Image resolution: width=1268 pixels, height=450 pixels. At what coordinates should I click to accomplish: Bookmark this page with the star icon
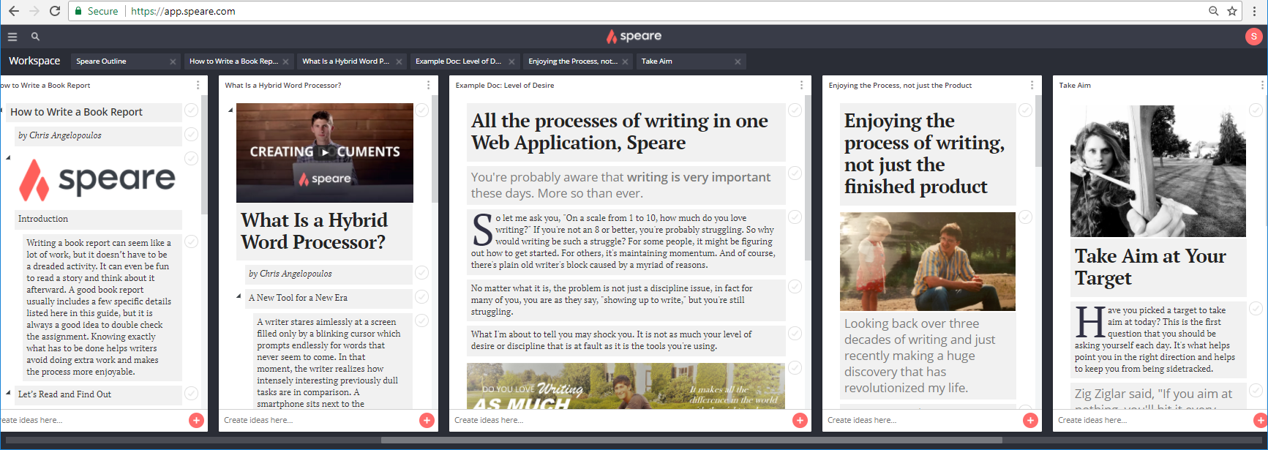point(1232,11)
